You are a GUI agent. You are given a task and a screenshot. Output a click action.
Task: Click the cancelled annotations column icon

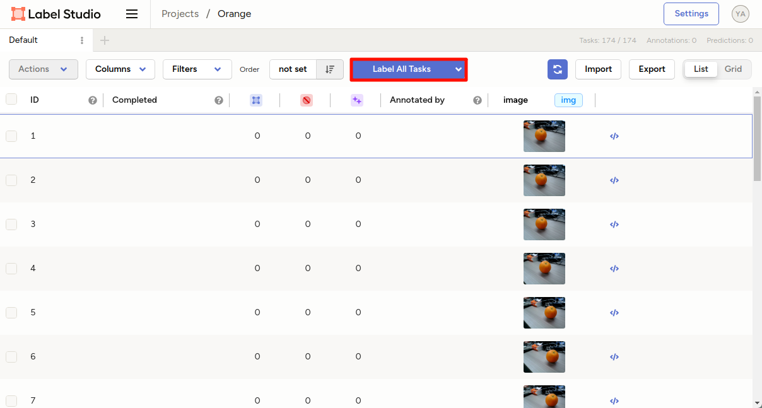click(307, 100)
